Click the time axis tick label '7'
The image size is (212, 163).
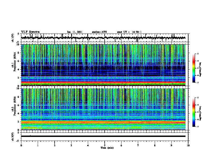point(138,145)
